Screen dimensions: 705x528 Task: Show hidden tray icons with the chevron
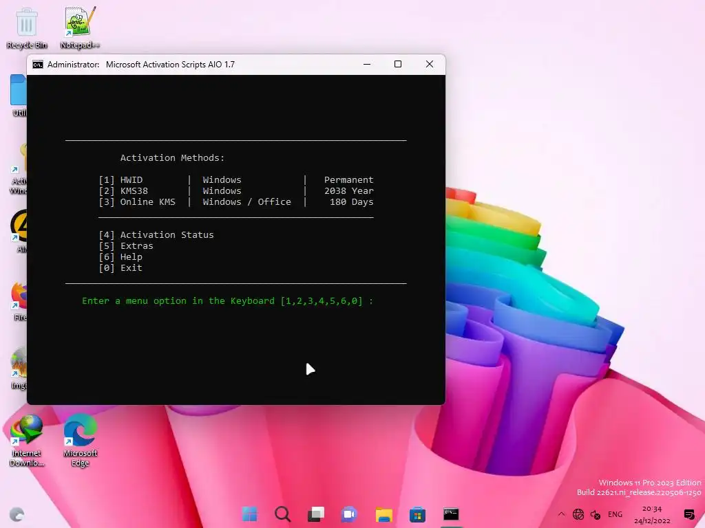pyautogui.click(x=561, y=514)
